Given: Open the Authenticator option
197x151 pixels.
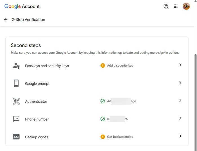Looking at the screenshot, I should (x=97, y=101).
